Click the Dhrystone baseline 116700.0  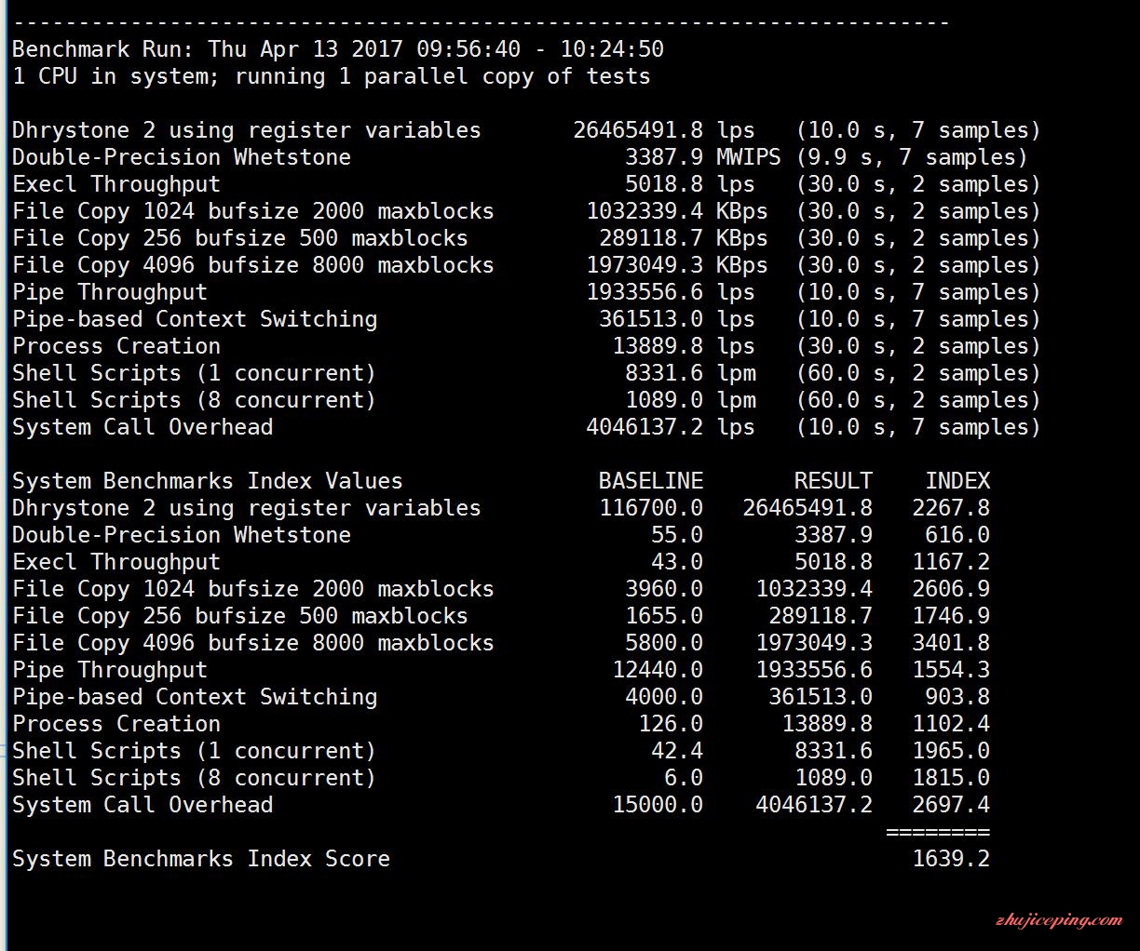651,508
